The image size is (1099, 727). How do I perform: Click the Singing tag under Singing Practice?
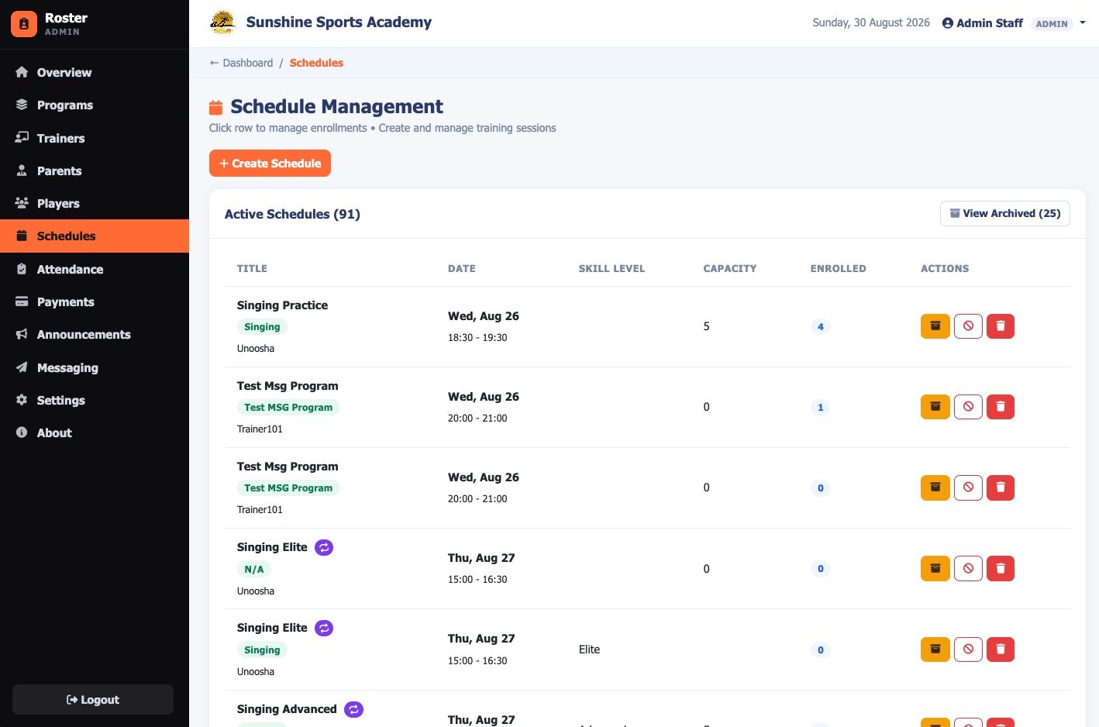(262, 327)
